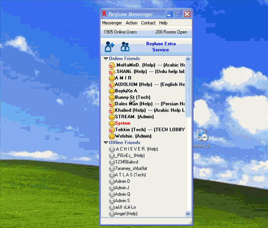Open the rooms group icon
Viewport: 268px width, 228px height.
125,46
